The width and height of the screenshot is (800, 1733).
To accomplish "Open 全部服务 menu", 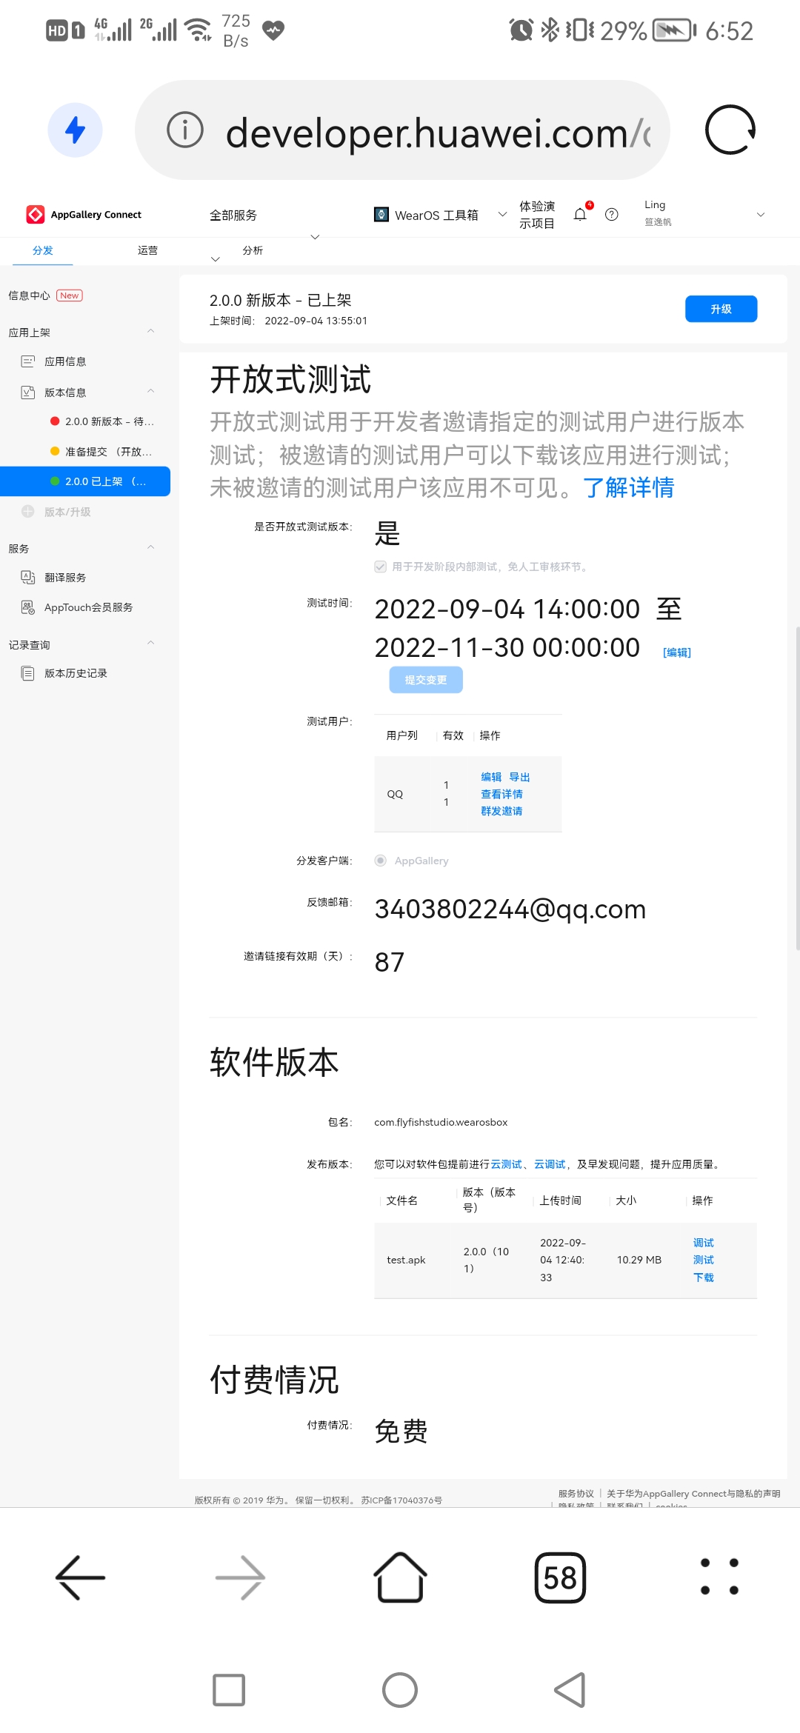I will (233, 216).
